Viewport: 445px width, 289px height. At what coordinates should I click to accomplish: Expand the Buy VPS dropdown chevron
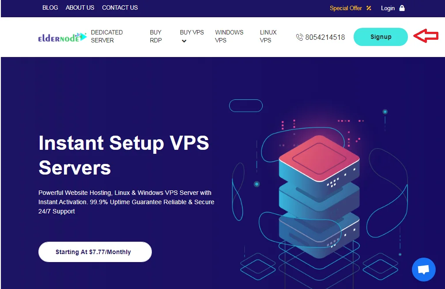184,41
